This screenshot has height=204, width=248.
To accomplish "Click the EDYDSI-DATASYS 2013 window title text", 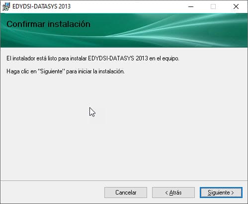I will pos(41,6).
